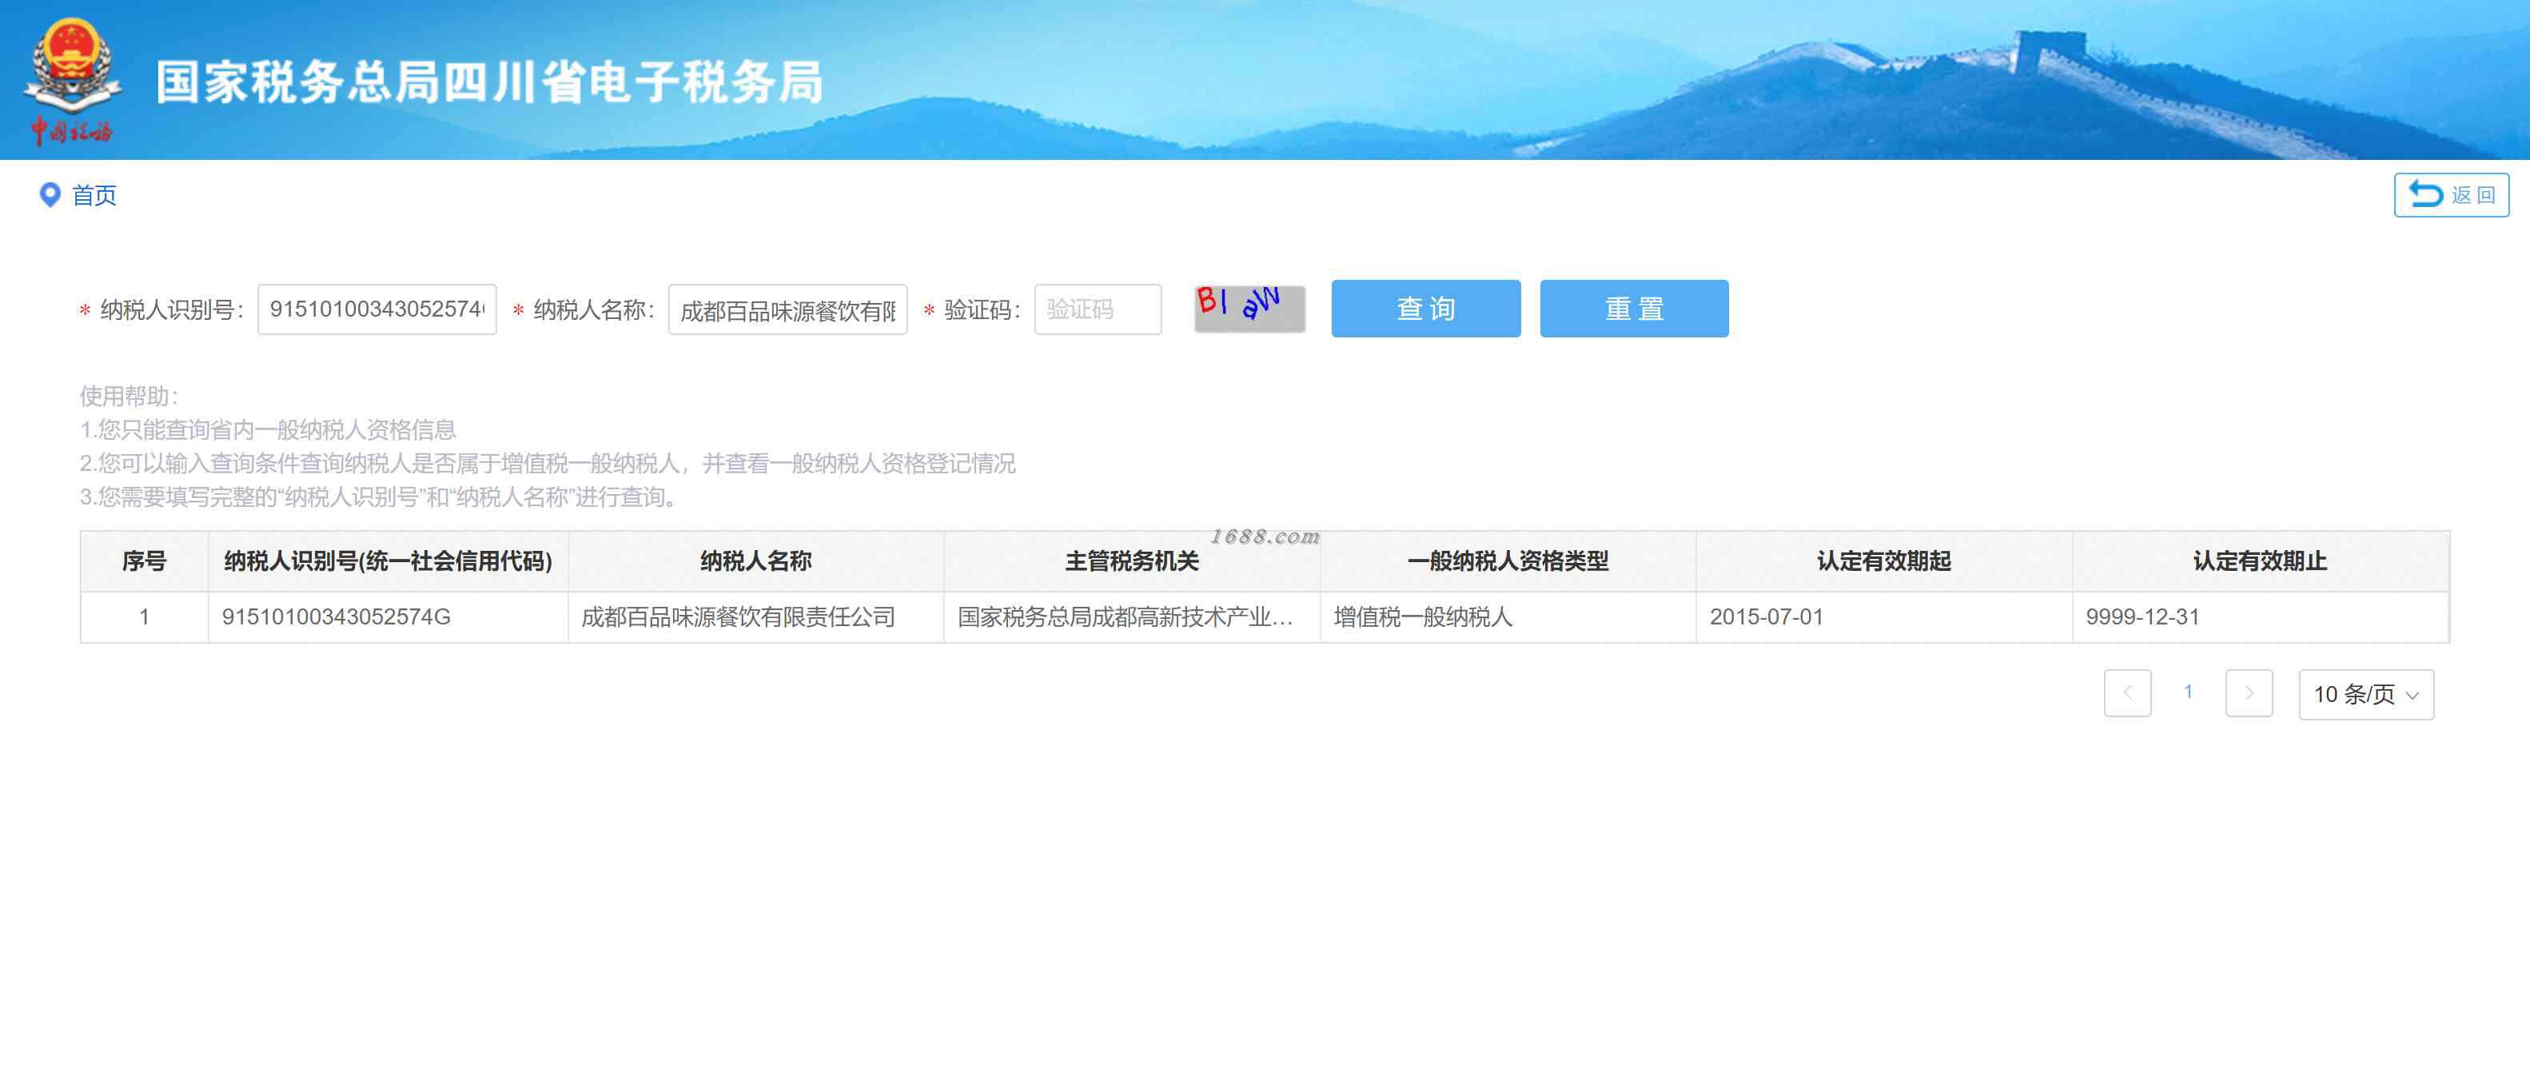The height and width of the screenshot is (1069, 2530).
Task: Click the 首页 breadcrumb link
Action: point(94,196)
